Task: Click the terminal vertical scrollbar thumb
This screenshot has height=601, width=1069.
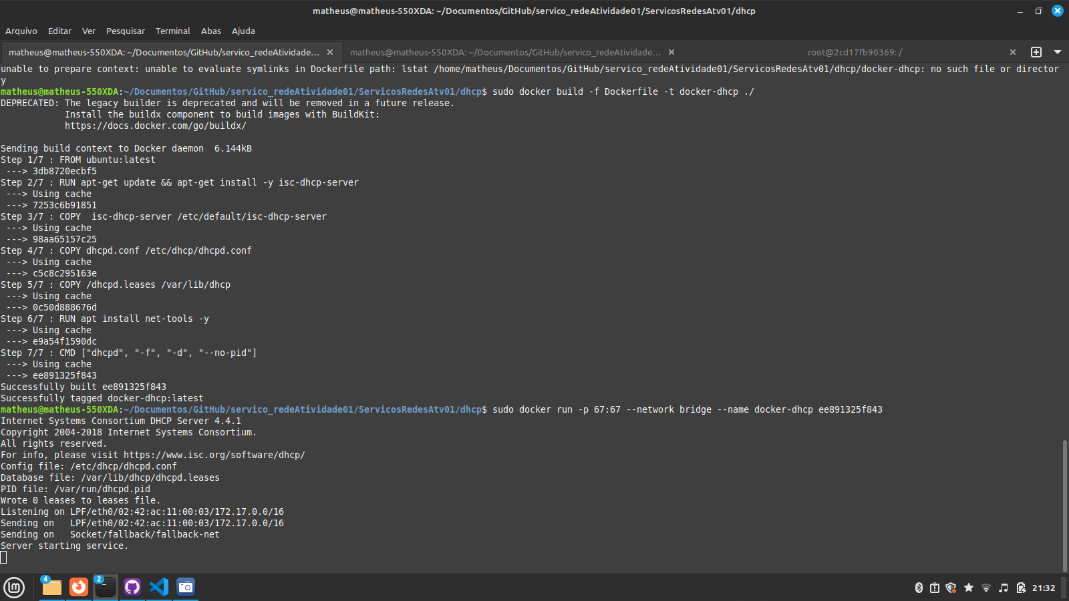Action: click(x=1064, y=506)
